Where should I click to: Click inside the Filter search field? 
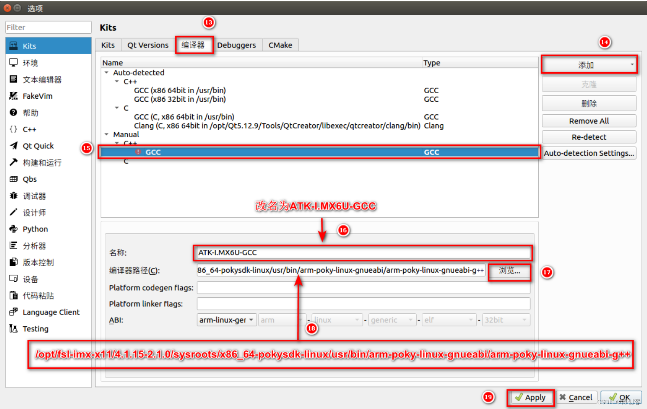(48, 27)
